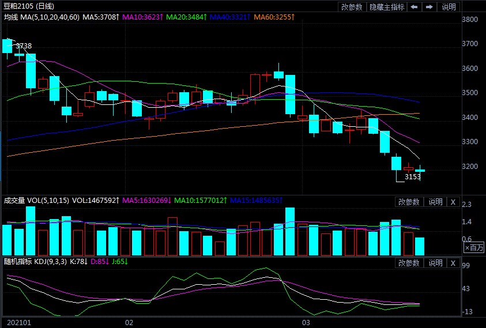Click the right arrow in the main chart toolbar
The width and height of the screenshot is (486, 328).
pyautogui.click(x=430, y=7)
